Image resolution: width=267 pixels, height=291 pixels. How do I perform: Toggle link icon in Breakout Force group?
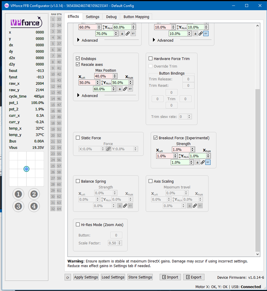[203, 162]
